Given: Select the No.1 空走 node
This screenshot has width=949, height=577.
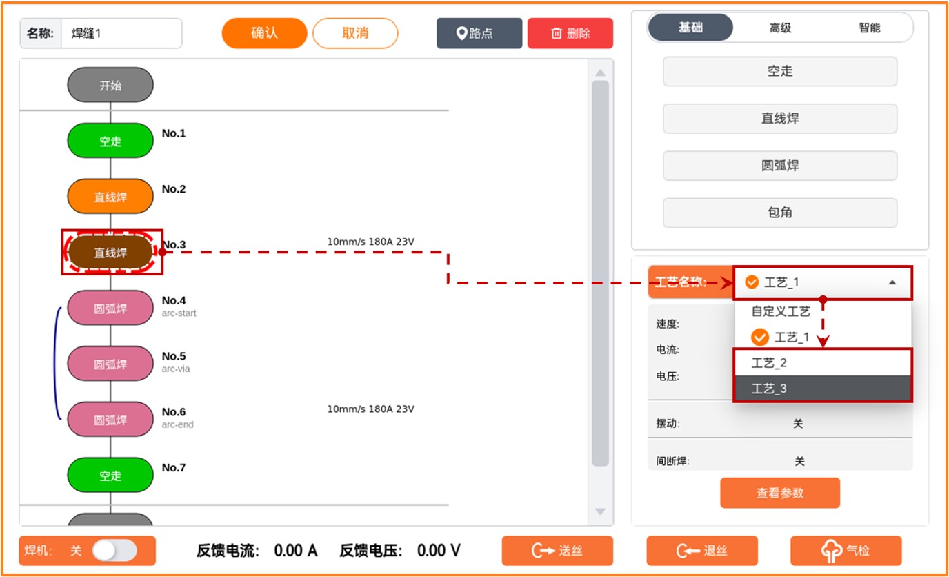Looking at the screenshot, I should 110,141.
